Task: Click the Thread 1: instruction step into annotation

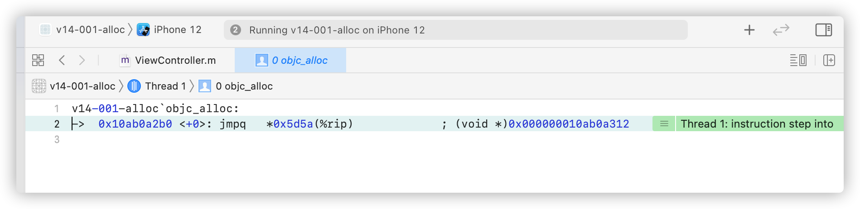Action: 757,123
